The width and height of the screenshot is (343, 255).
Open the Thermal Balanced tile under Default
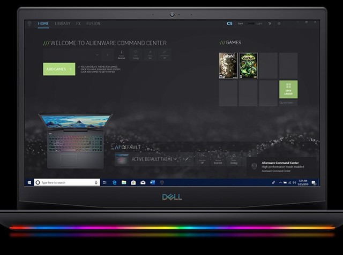tap(218, 159)
